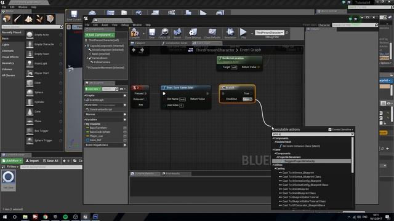The image size is (394, 221).
Task: Click magnifier beside Debug Filter dropdown
Action: click(287, 33)
